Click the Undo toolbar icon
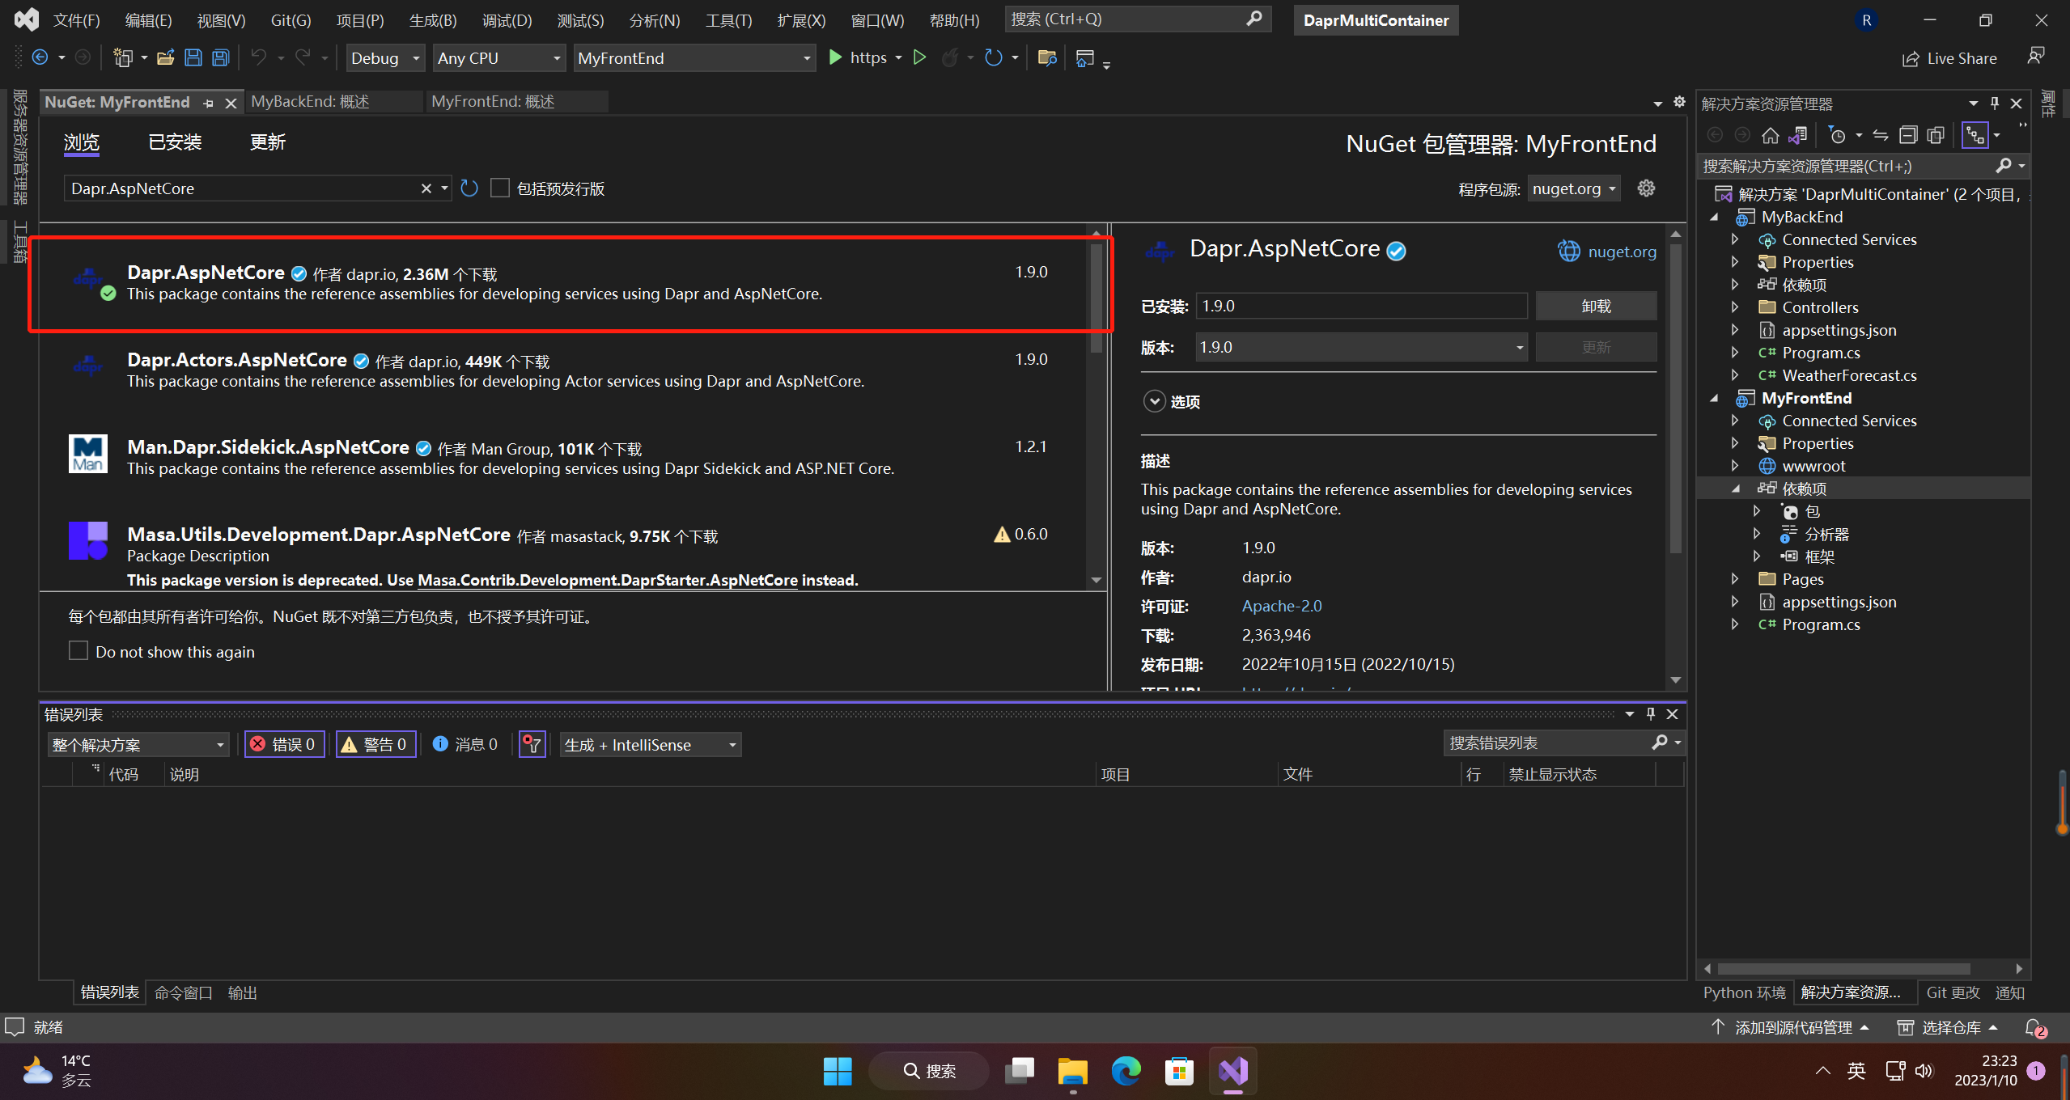This screenshot has width=2070, height=1100. coord(258,57)
